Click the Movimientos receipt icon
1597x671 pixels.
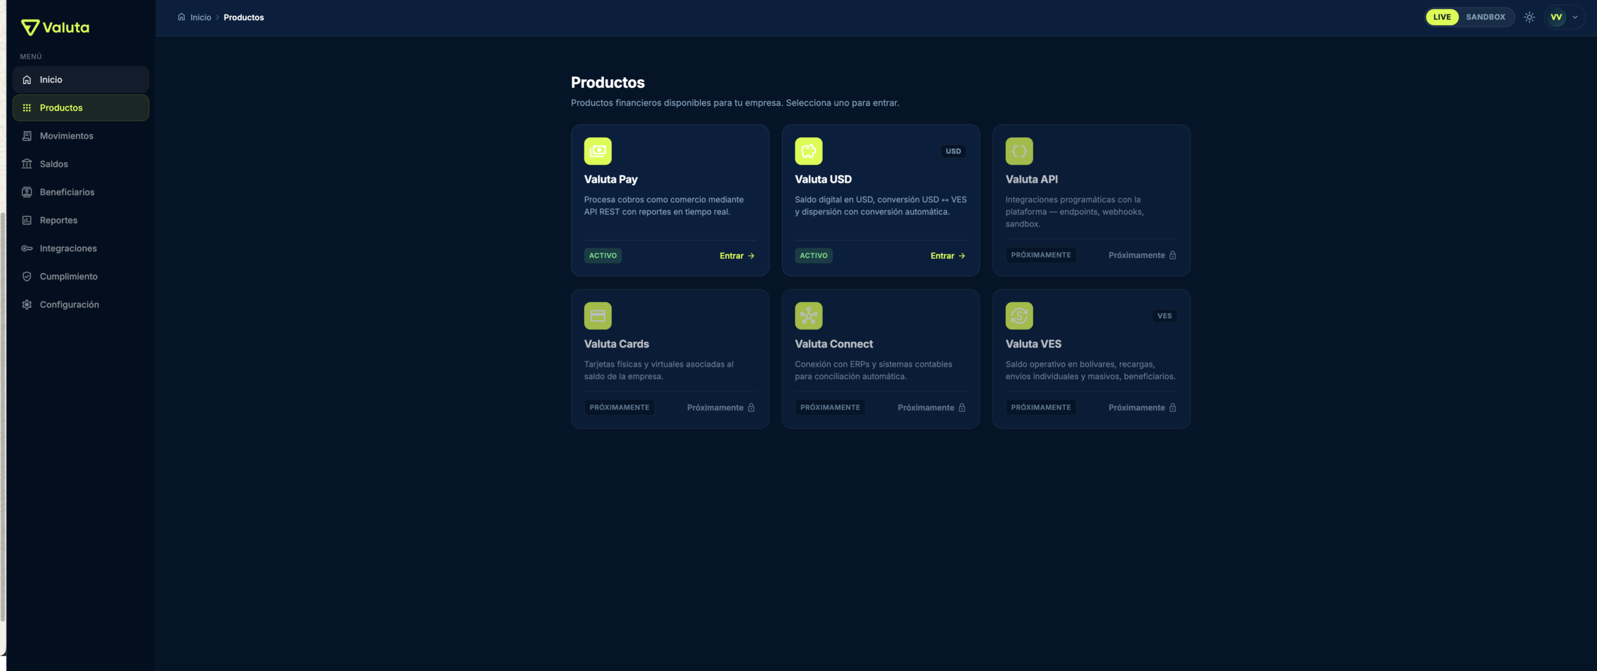coord(27,136)
